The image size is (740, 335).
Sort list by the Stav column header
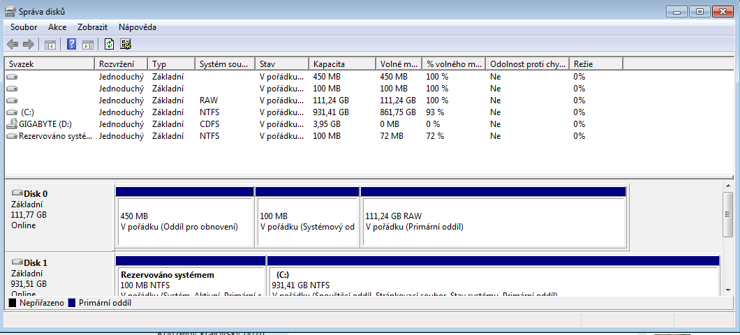281,64
